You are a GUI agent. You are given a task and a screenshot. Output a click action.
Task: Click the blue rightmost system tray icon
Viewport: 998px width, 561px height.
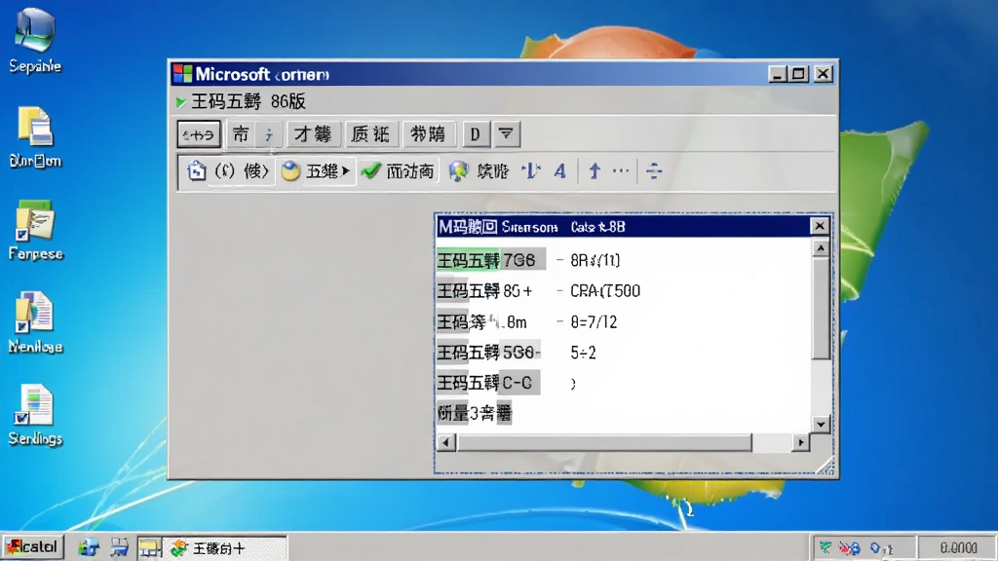coord(881,547)
